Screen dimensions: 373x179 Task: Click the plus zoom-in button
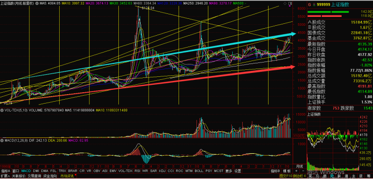pyautogui.click(x=296, y=171)
